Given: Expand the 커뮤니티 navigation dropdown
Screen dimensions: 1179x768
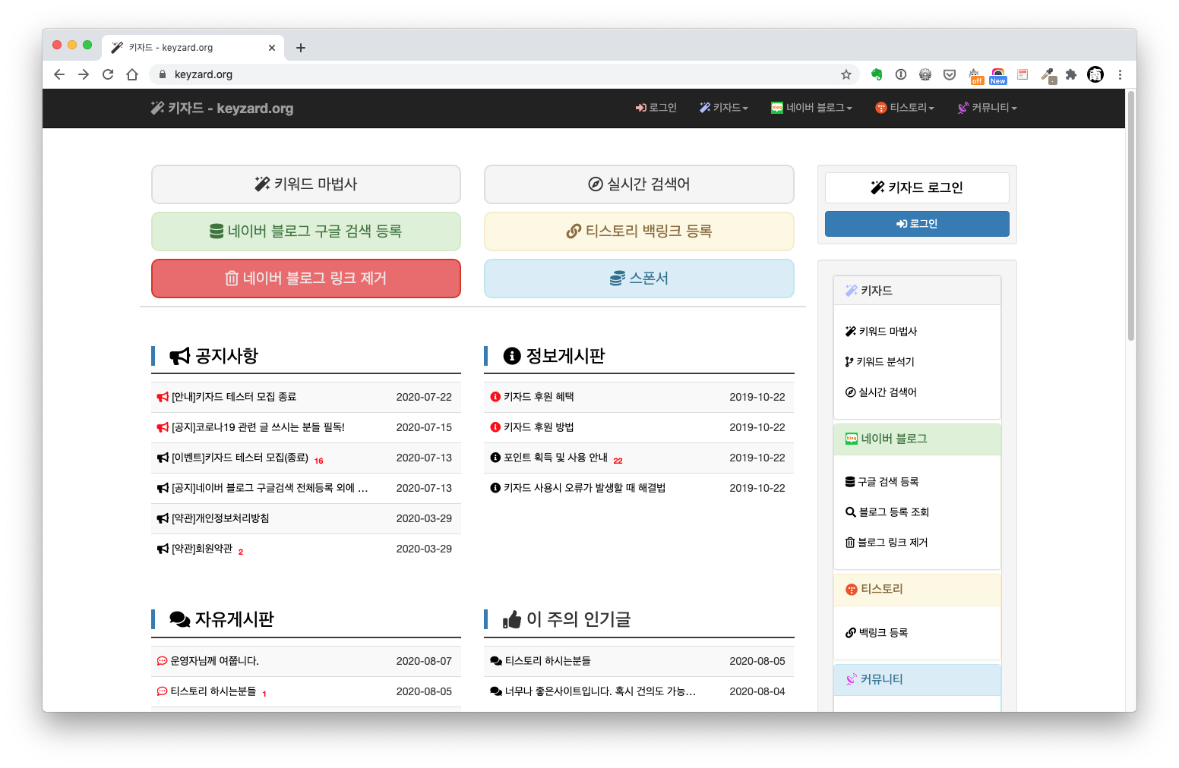Looking at the screenshot, I should pyautogui.click(x=988, y=108).
